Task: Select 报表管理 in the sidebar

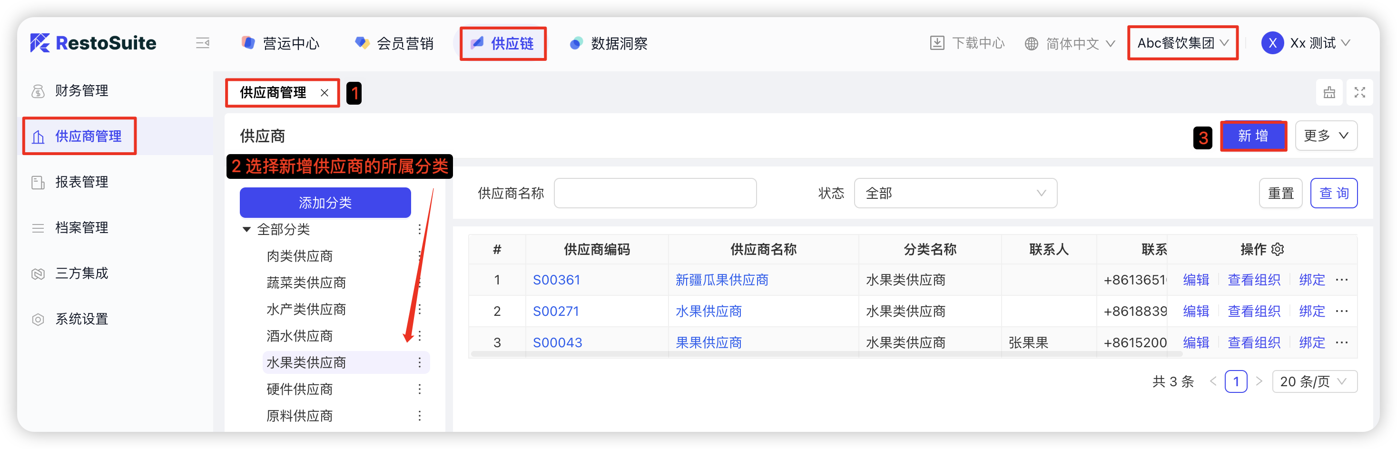Action: coord(81,182)
